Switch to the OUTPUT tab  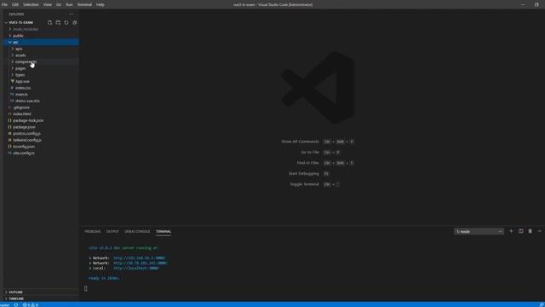point(112,231)
